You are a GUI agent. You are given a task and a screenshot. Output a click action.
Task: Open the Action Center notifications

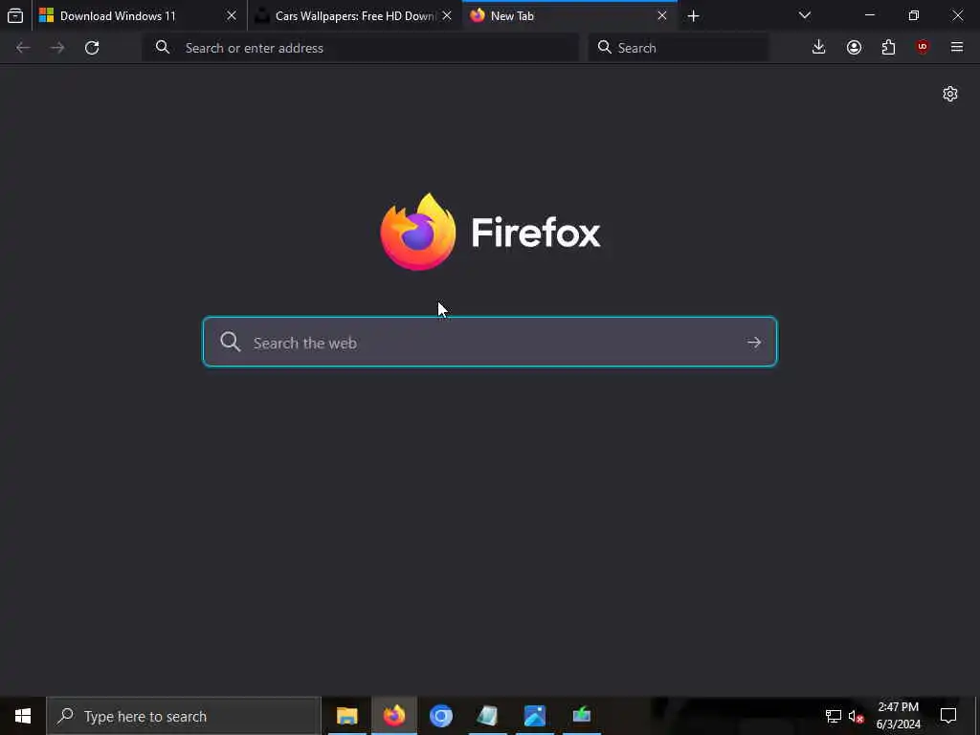tap(948, 716)
